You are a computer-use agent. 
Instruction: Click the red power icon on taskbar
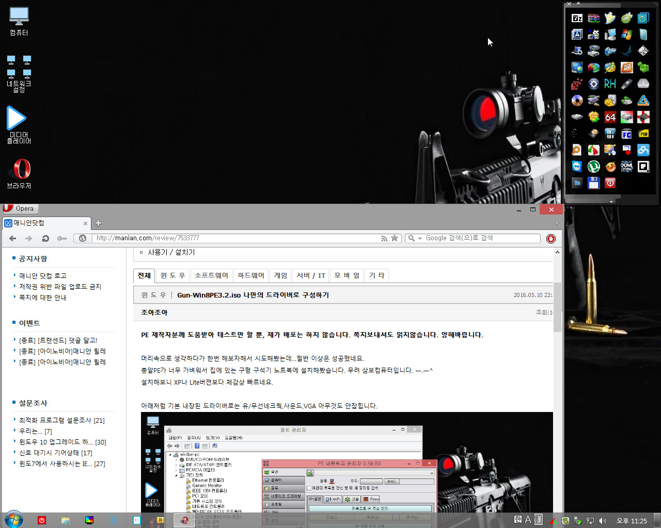(42, 520)
